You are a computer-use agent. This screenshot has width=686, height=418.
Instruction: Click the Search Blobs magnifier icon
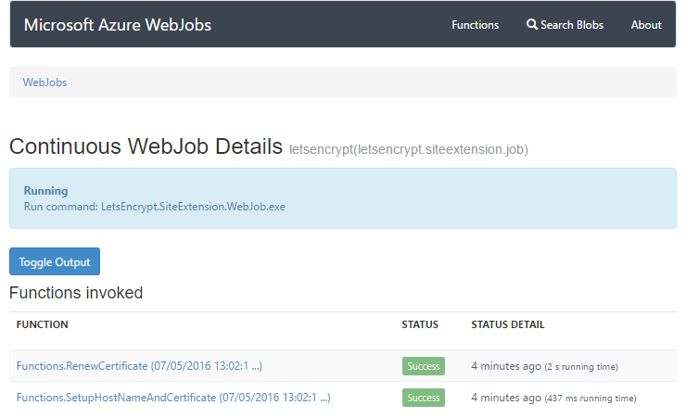(x=531, y=24)
